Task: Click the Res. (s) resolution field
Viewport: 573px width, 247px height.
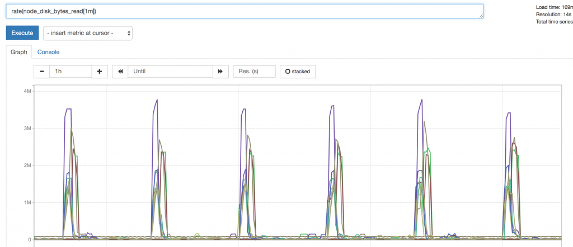Action: point(254,72)
